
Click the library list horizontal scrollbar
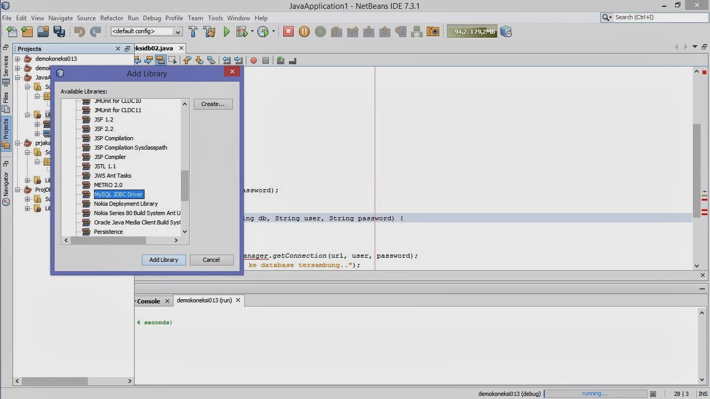(108, 240)
